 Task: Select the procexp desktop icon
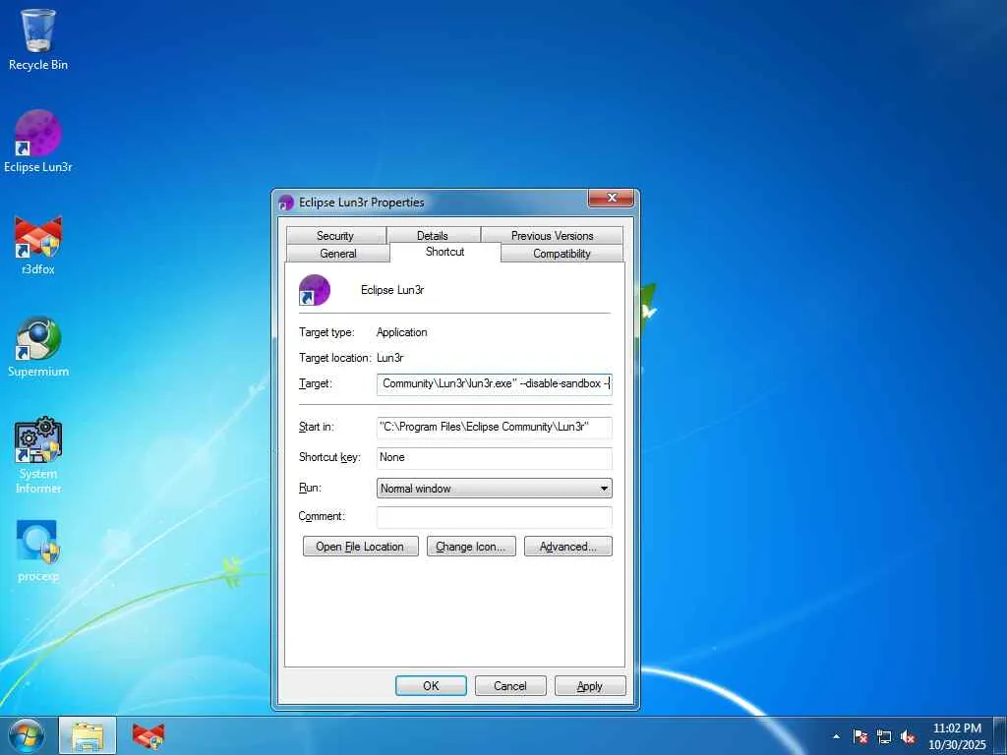38,552
